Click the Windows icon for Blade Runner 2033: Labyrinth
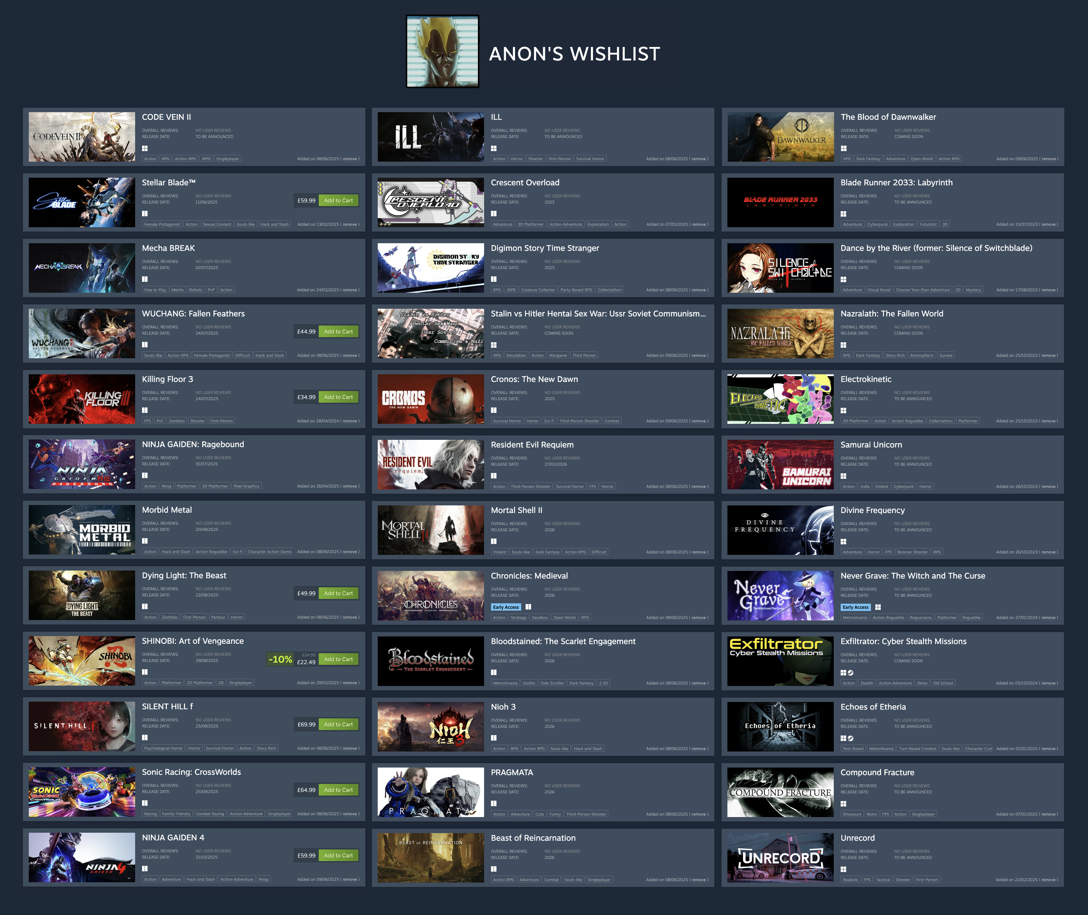This screenshot has width=1088, height=915. pyautogui.click(x=844, y=214)
